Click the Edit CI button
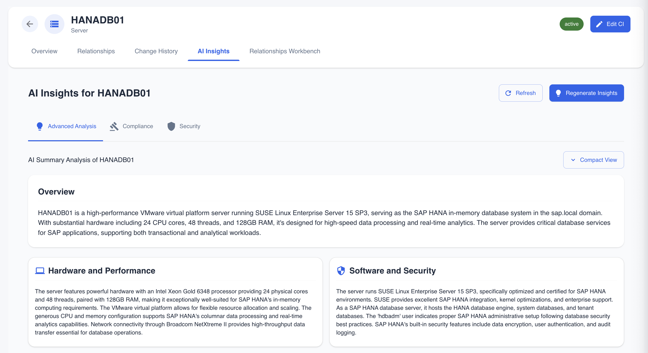 pyautogui.click(x=610, y=24)
